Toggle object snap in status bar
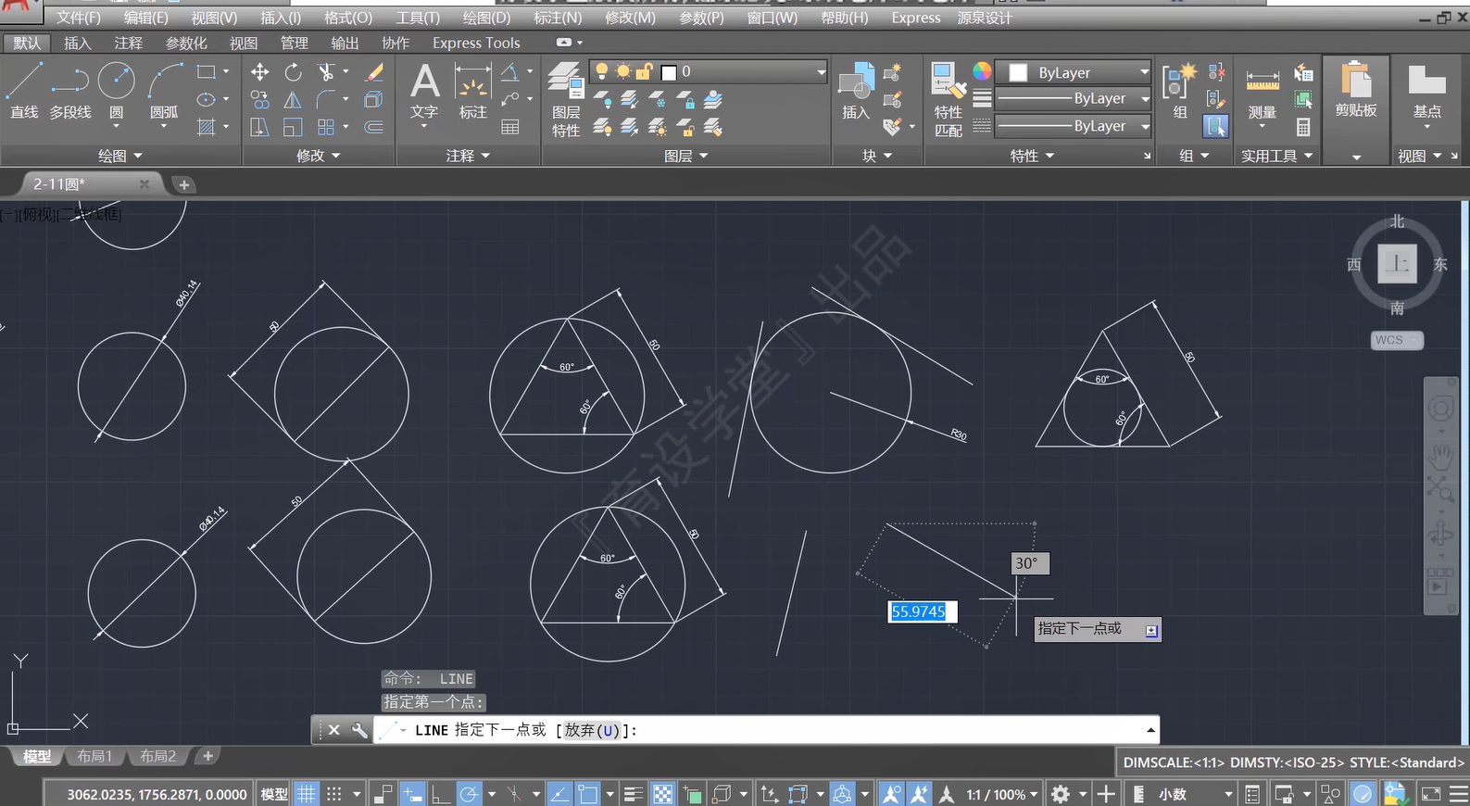 pyautogui.click(x=588, y=794)
